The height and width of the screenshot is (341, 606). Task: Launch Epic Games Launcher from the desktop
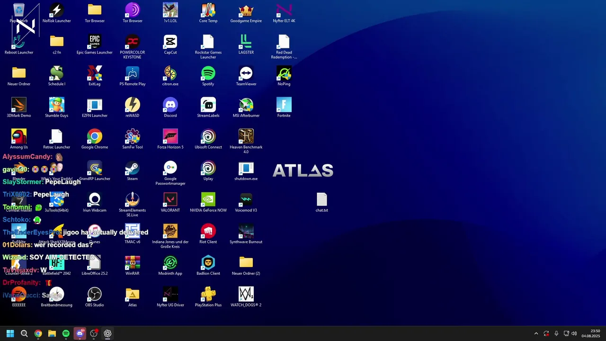[x=95, y=45]
